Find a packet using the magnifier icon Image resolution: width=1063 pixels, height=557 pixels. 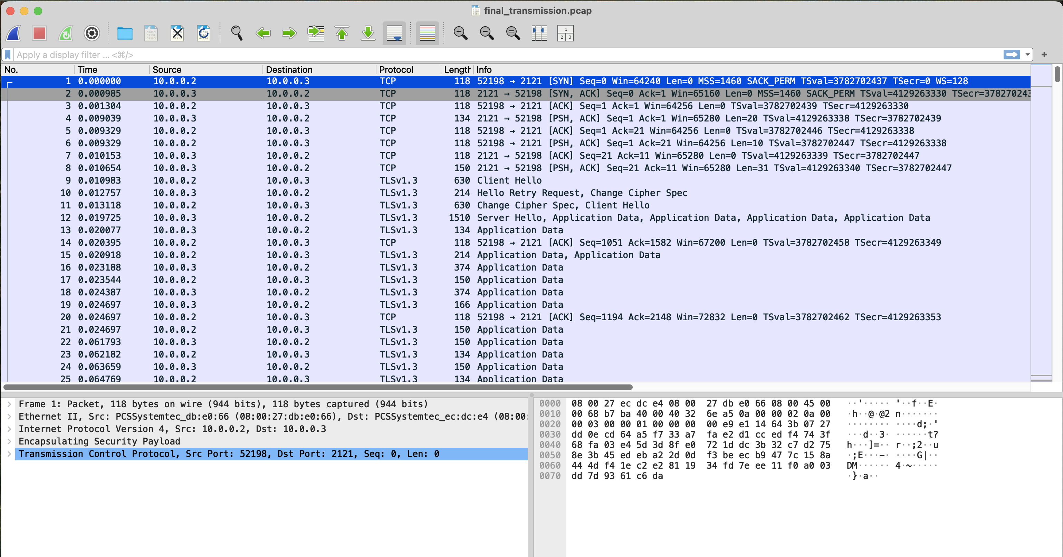(x=237, y=33)
